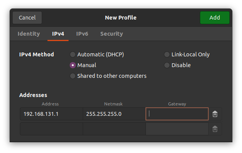Click the empty Gateway field in second row
This screenshot has width=242, height=153.
[x=177, y=129]
